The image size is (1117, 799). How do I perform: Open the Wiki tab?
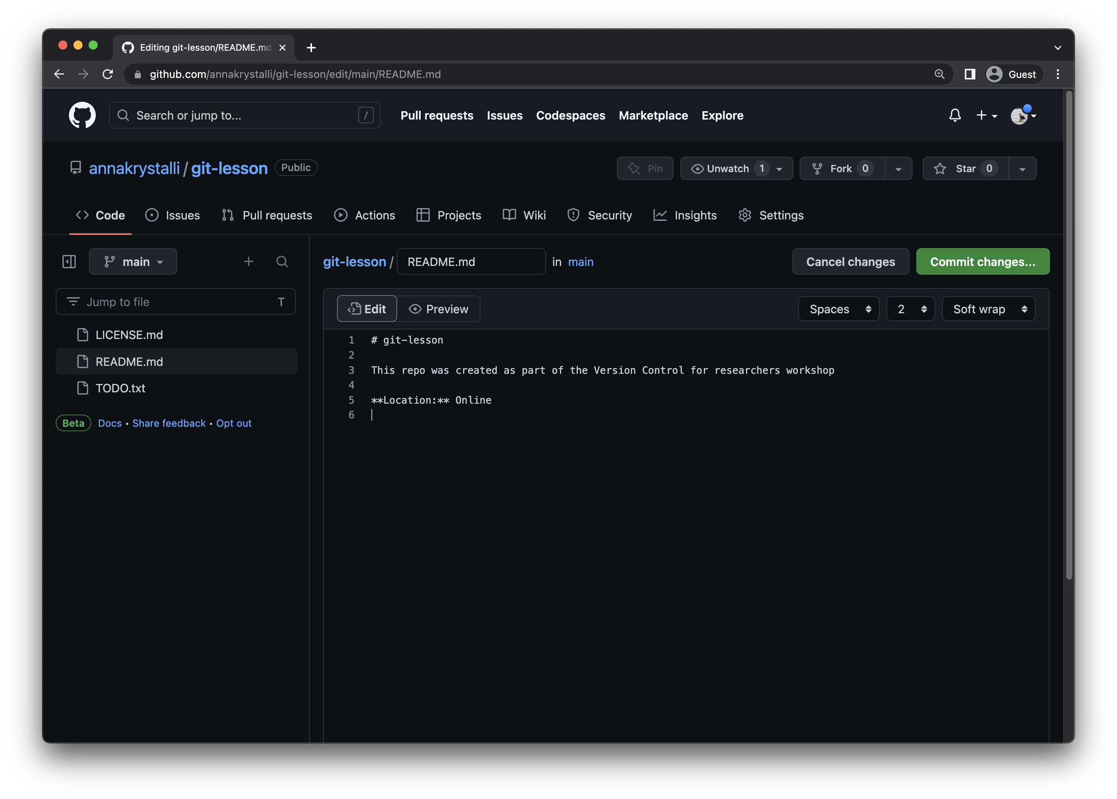524,215
